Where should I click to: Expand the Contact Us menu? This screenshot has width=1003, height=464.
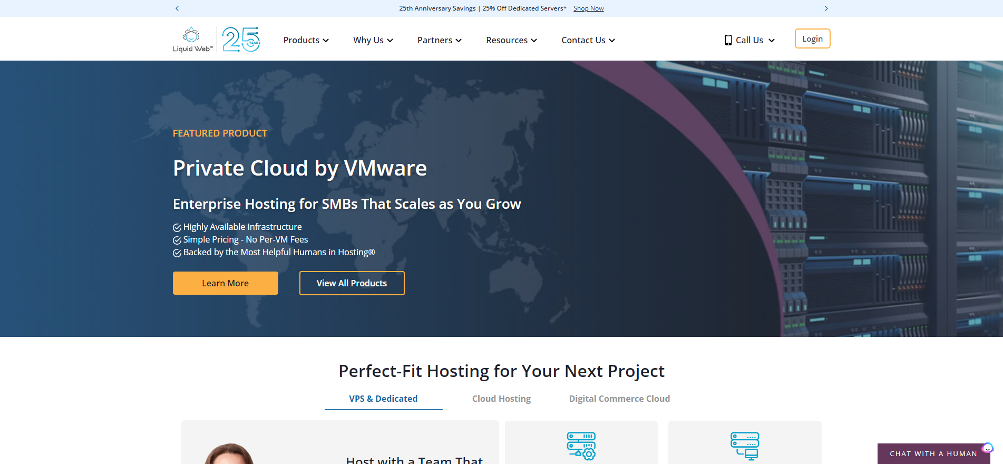pos(588,40)
